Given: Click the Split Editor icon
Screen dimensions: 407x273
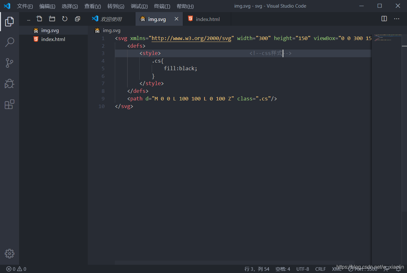Looking at the screenshot, I should click(x=384, y=19).
